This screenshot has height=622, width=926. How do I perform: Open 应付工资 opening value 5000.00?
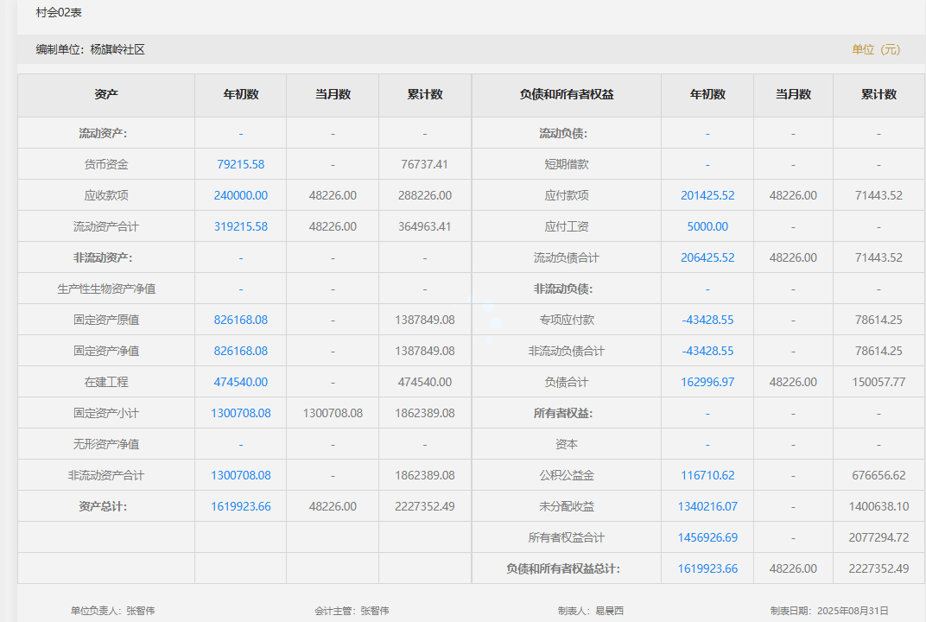pyautogui.click(x=707, y=226)
